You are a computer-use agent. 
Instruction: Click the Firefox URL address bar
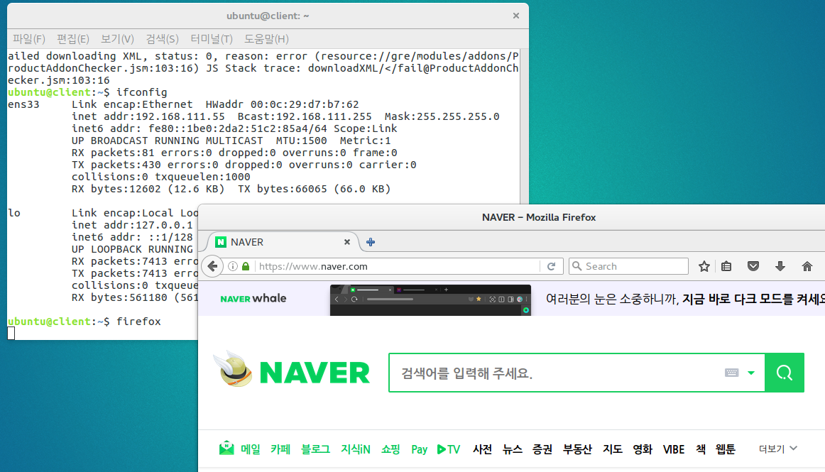(x=398, y=266)
